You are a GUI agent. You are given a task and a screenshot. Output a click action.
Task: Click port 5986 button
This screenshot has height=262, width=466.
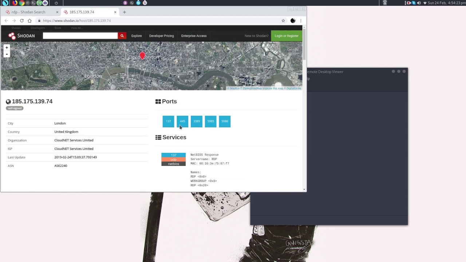click(x=225, y=121)
